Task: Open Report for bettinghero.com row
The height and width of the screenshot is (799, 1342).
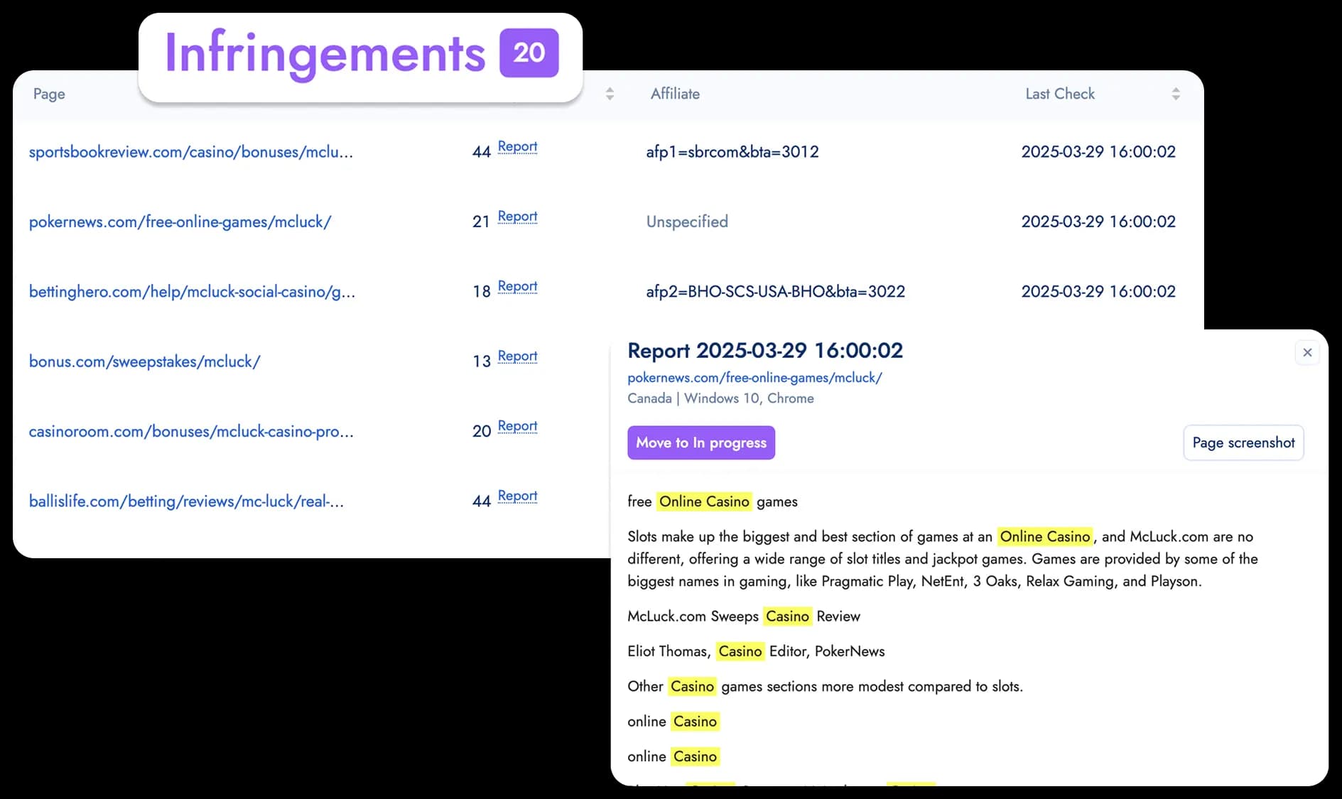Action: 517,286
